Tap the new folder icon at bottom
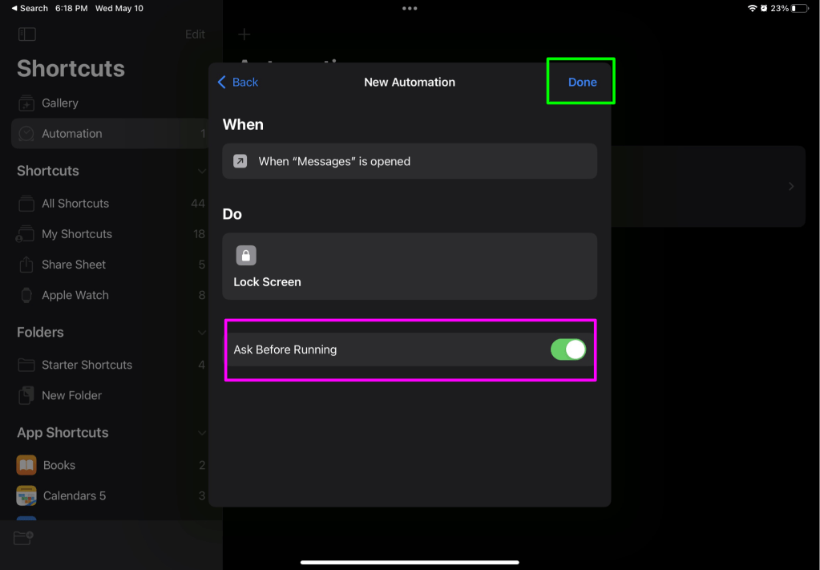This screenshot has width=820, height=570. click(23, 538)
